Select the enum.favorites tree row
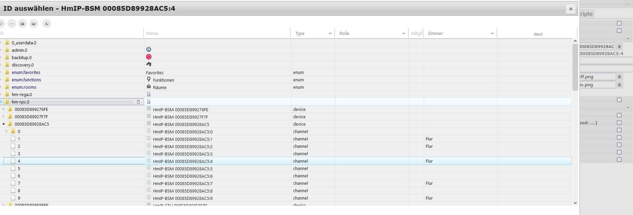This screenshot has height=215, width=633. pos(286,72)
